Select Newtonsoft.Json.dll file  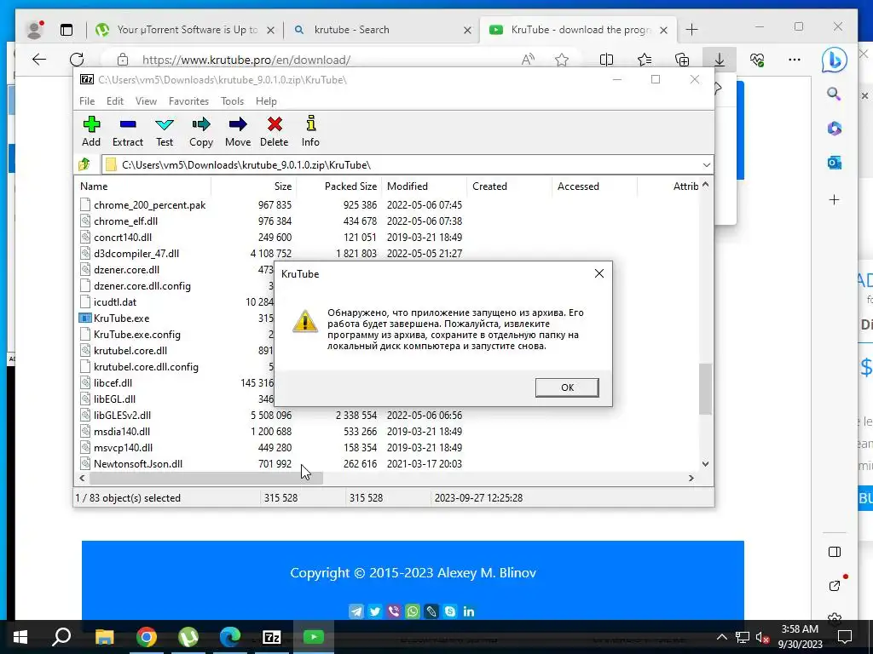138,463
